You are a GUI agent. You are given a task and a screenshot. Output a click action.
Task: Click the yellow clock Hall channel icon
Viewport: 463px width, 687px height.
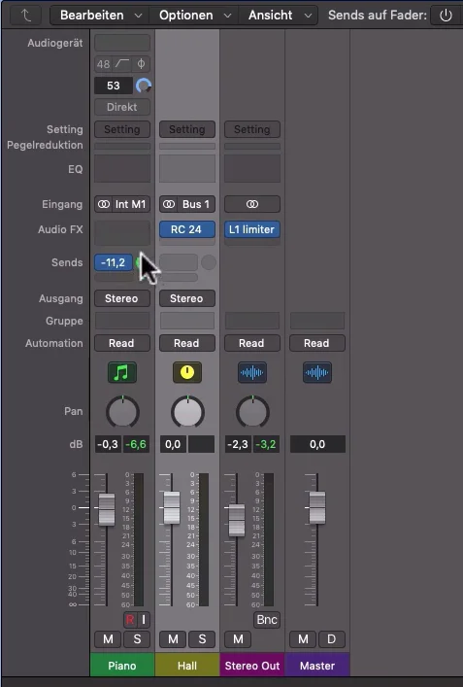187,372
